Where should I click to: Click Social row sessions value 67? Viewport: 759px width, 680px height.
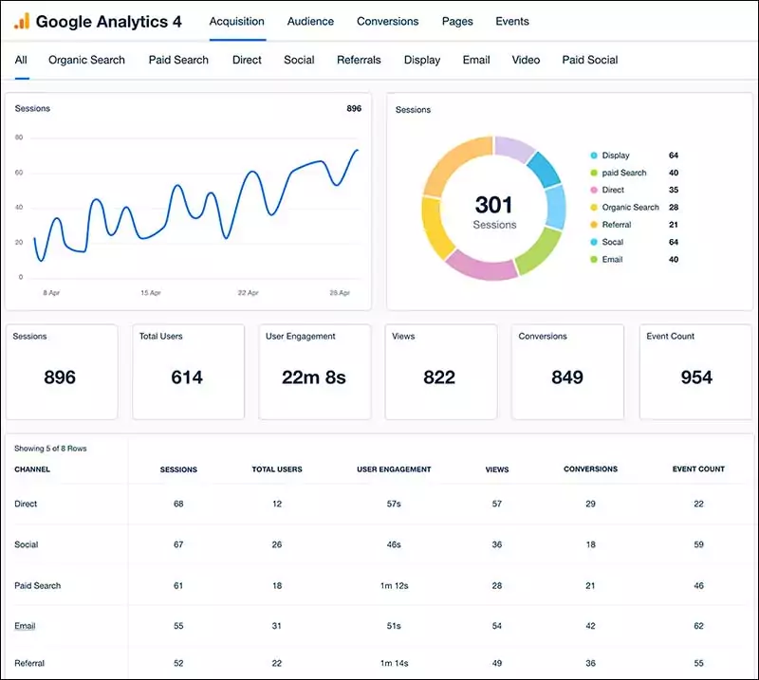tap(178, 544)
